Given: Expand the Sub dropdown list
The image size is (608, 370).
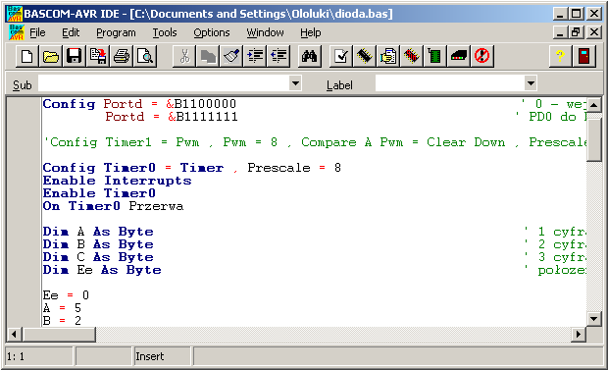Looking at the screenshot, I should [295, 83].
